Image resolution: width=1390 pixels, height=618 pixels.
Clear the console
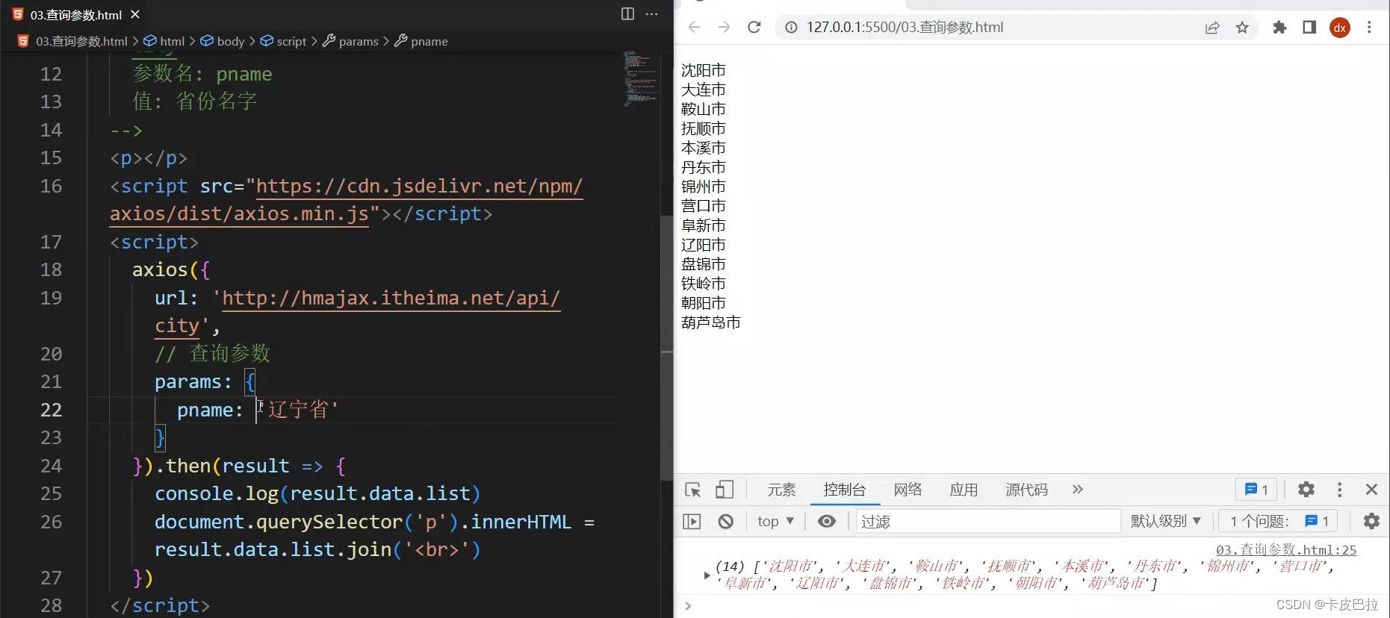[726, 521]
